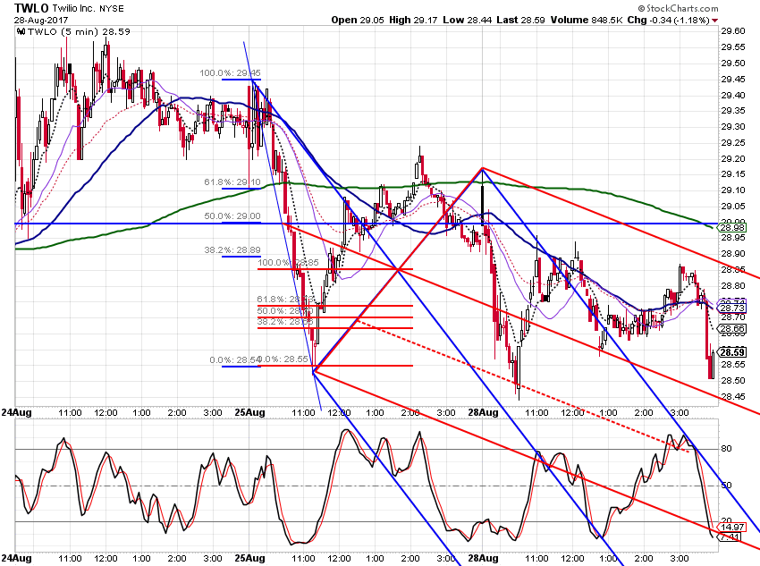Select the 28Aug label on the bottom stochastic axis
Image resolution: width=760 pixels, height=566 pixels.
point(483,558)
